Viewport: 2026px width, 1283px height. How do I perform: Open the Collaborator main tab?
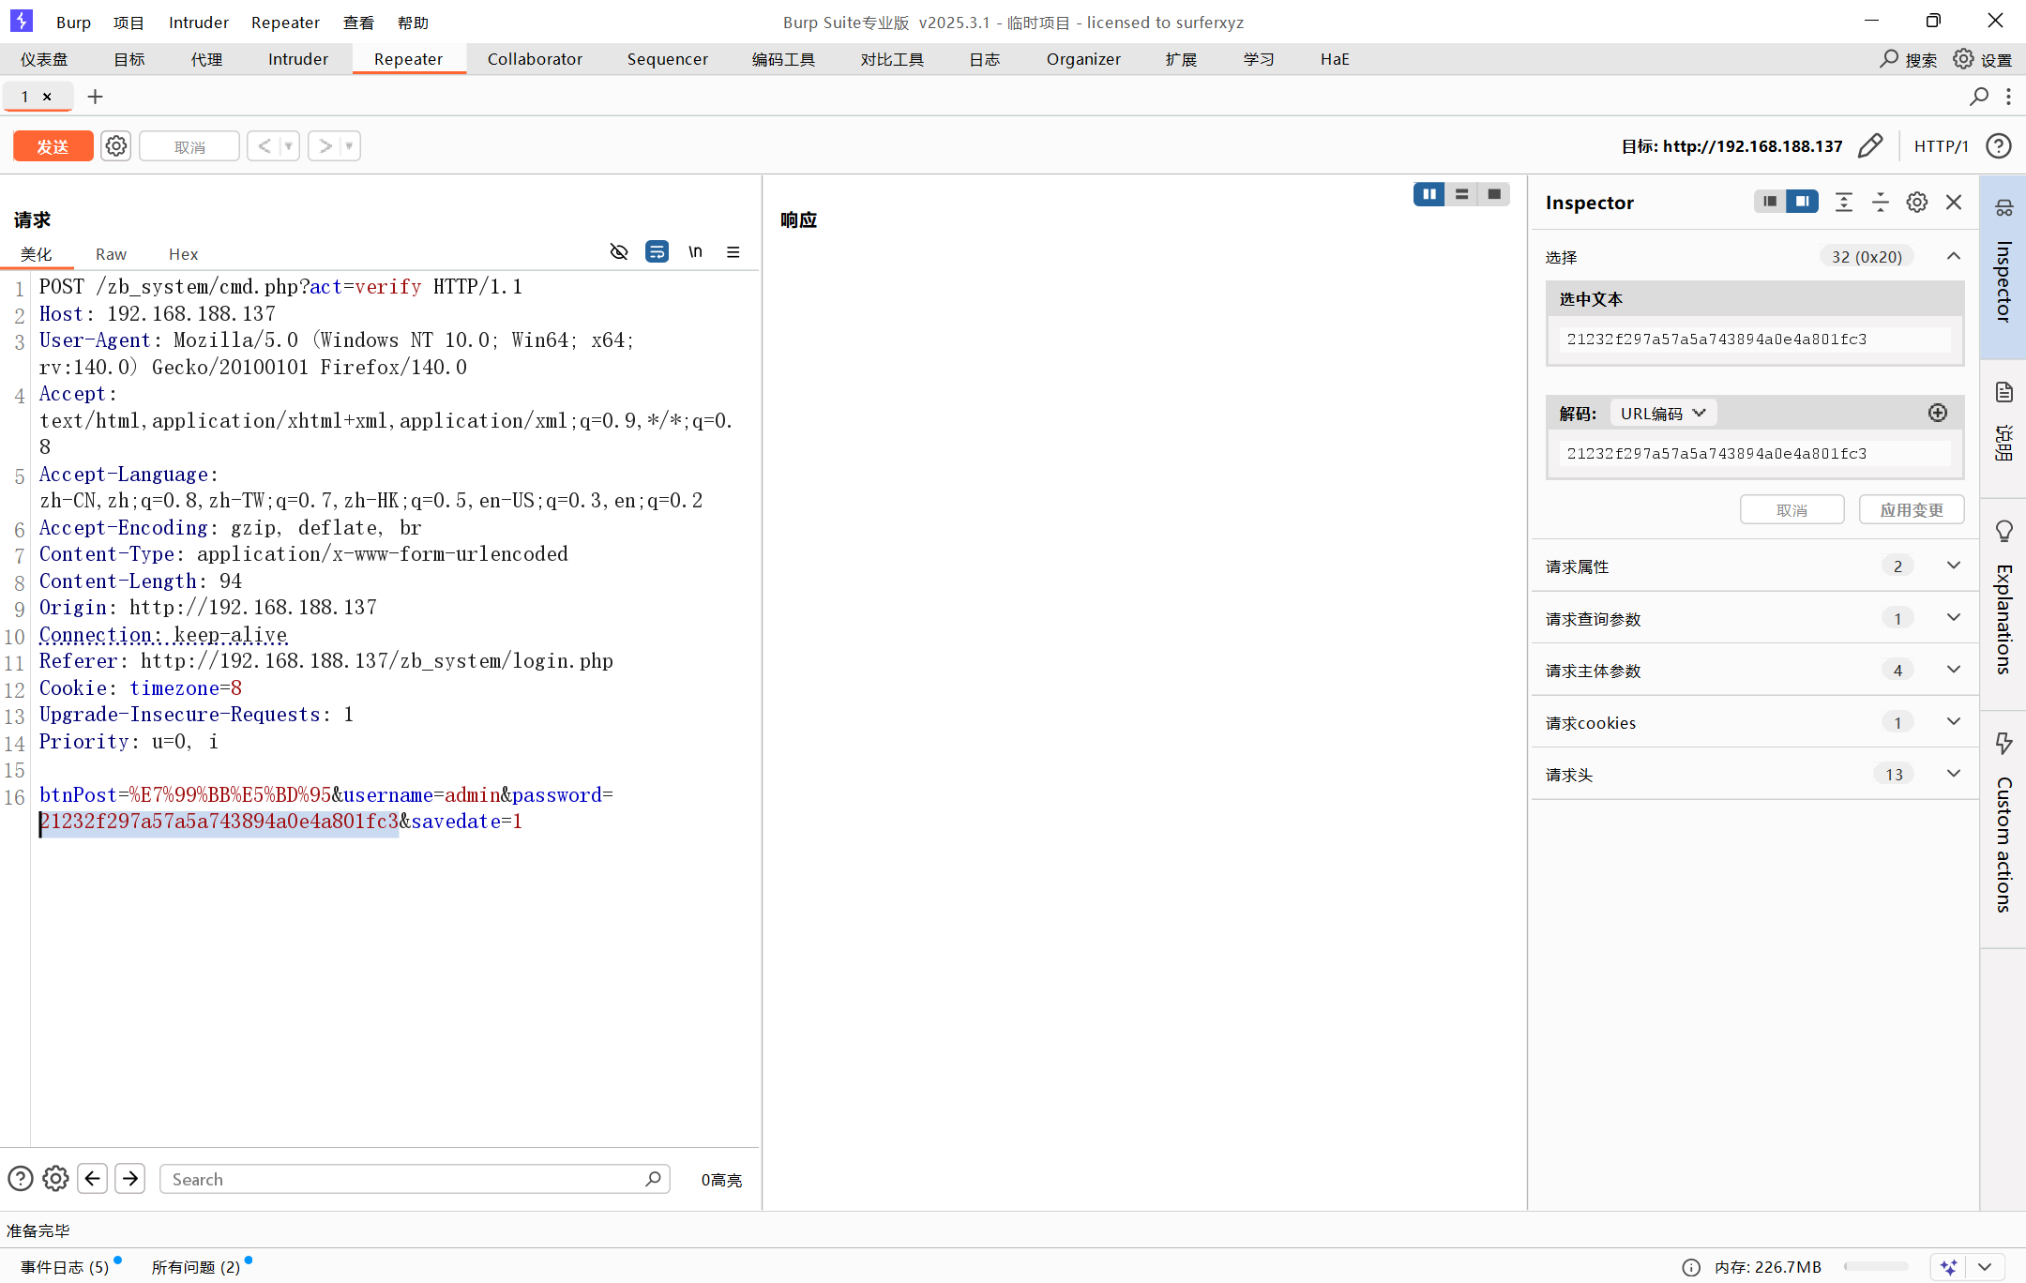point(535,59)
